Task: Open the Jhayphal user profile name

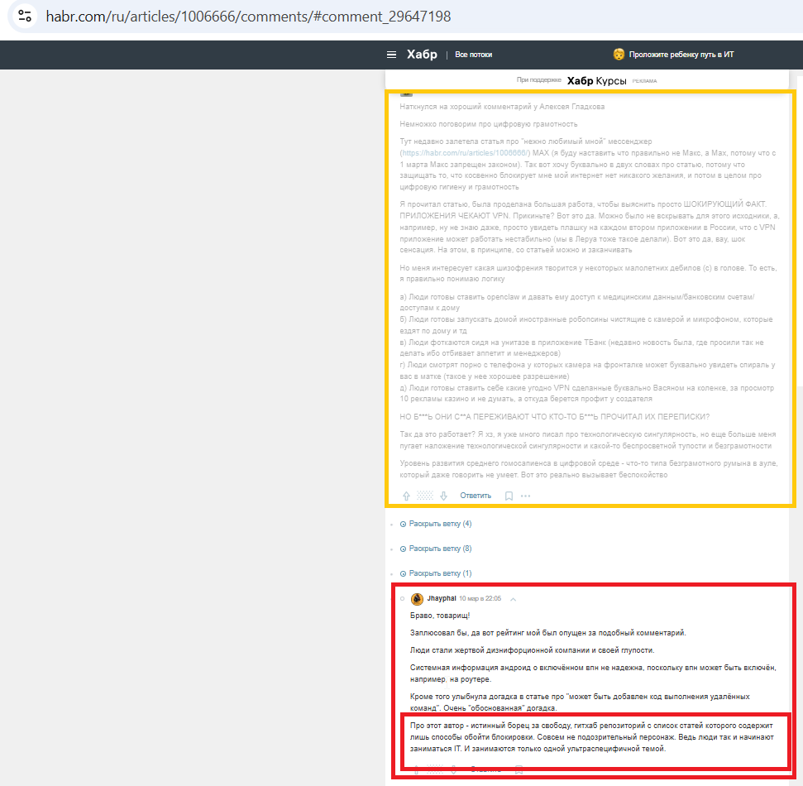Action: tap(442, 598)
